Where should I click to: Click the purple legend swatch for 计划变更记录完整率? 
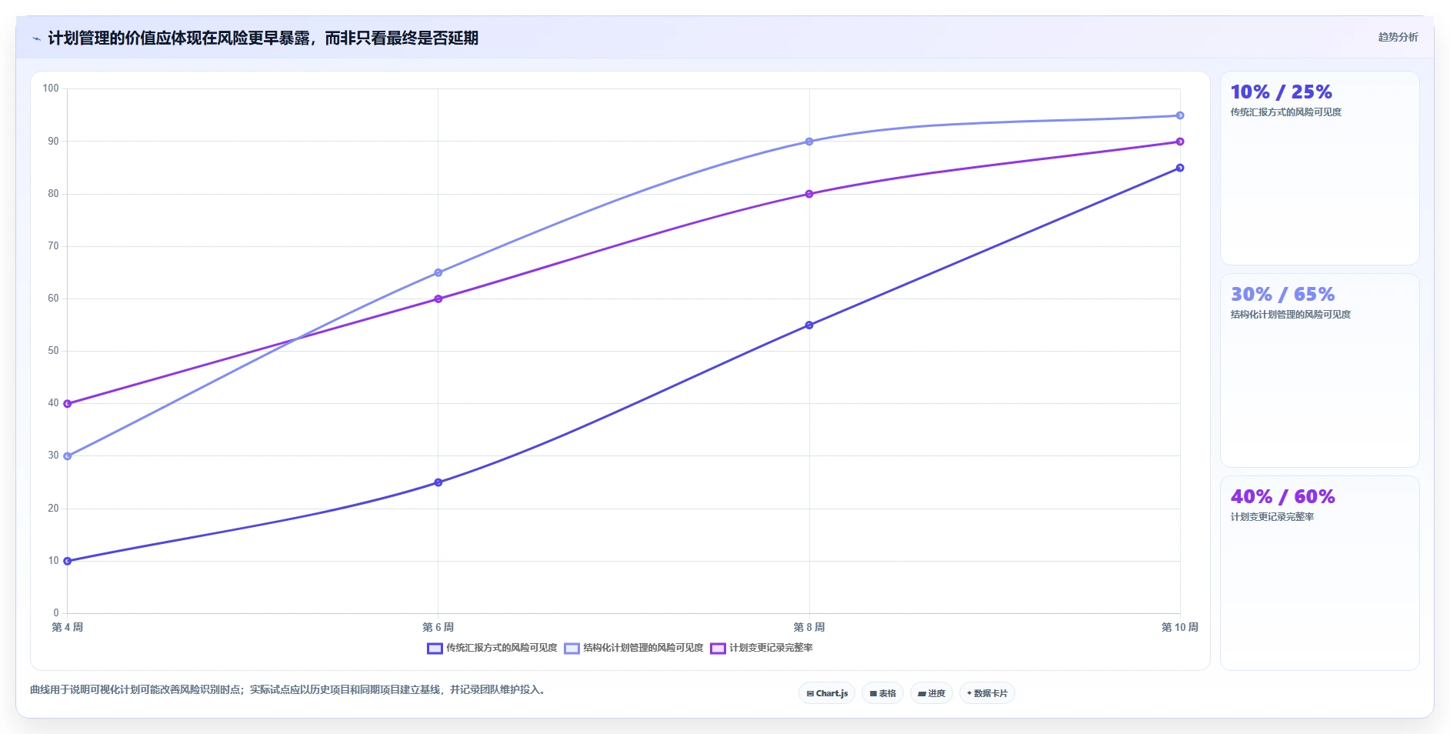718,648
